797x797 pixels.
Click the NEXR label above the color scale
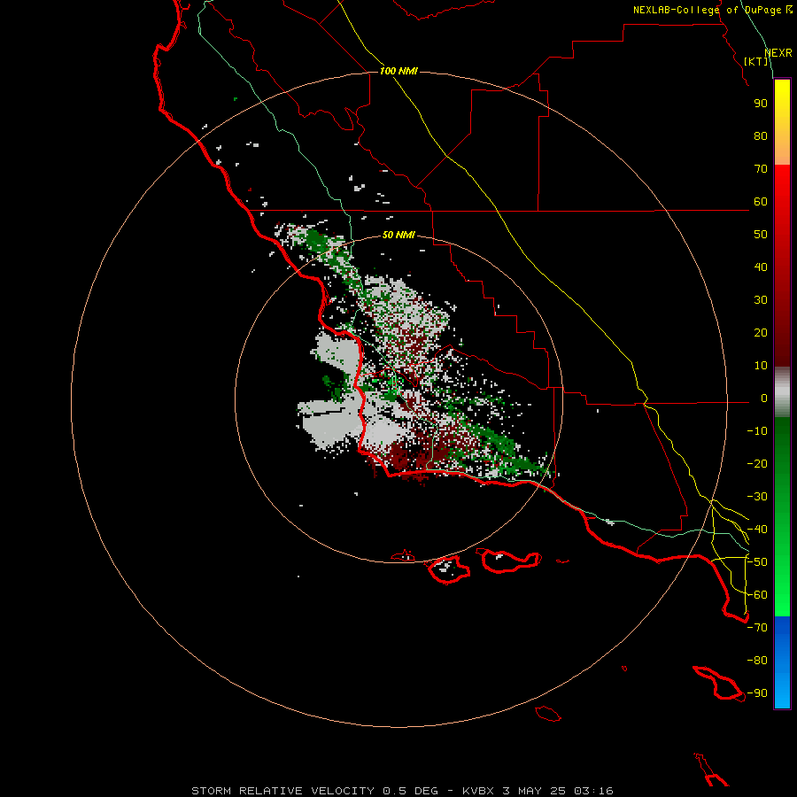pos(778,53)
